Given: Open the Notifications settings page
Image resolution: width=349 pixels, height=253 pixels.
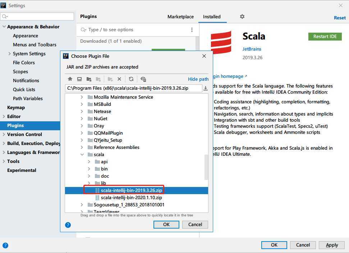Looking at the screenshot, I should (26, 80).
